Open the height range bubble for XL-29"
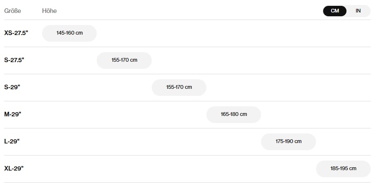 (x=343, y=169)
